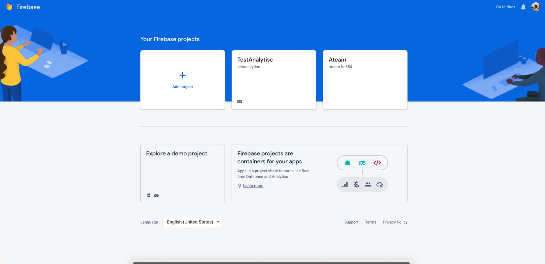The image size is (545, 264).
Task: Open the user account avatar menu
Action: [x=536, y=7]
